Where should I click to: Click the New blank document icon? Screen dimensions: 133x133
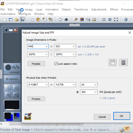5,20
